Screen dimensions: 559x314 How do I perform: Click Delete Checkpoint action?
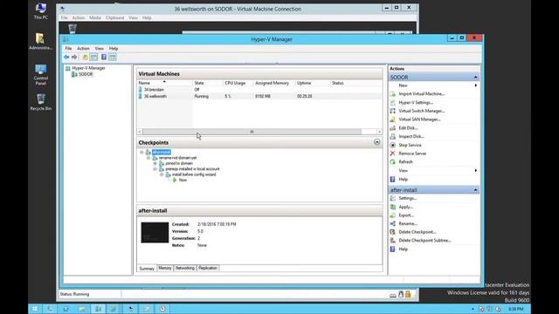418,232
